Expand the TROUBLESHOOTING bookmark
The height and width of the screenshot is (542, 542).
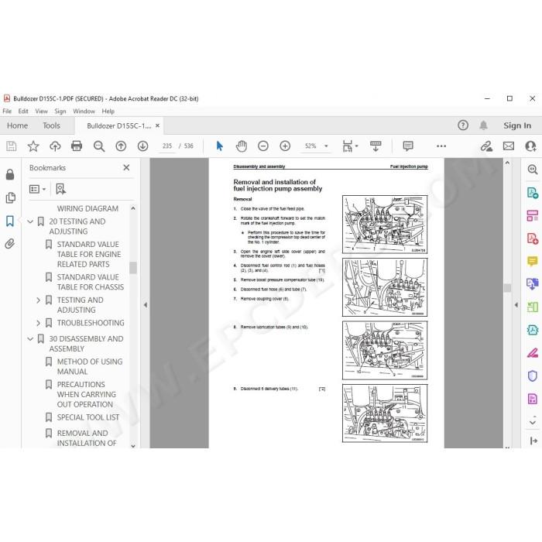click(x=39, y=323)
